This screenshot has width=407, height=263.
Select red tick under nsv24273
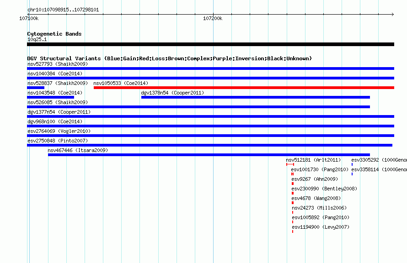tap(293, 212)
